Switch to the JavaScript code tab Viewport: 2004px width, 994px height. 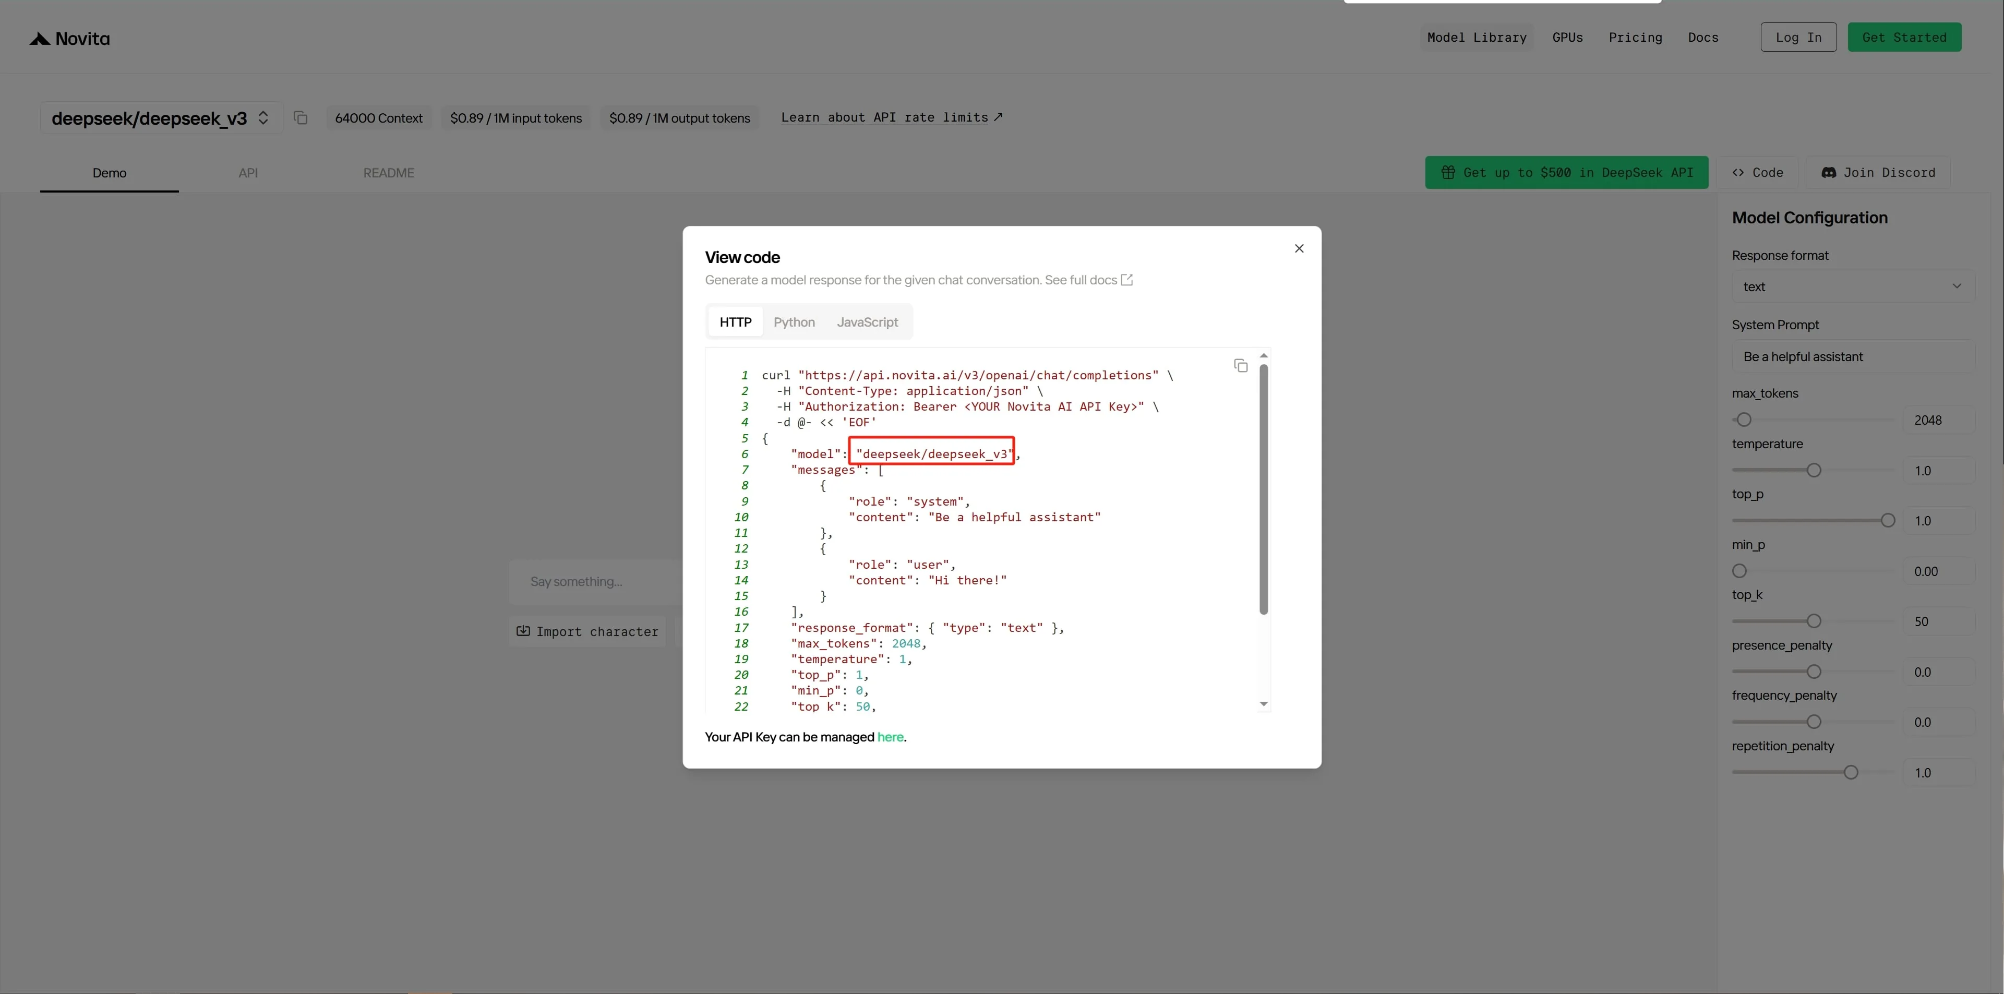(x=867, y=322)
